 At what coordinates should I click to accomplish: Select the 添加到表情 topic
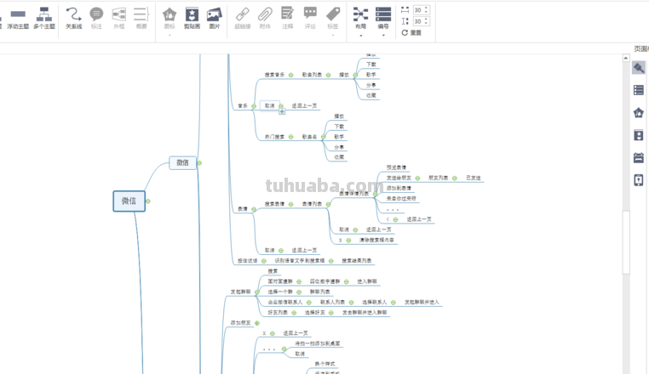click(399, 188)
